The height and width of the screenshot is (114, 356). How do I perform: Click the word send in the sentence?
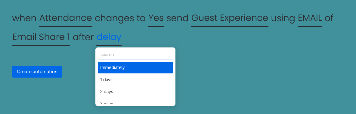pos(178,18)
